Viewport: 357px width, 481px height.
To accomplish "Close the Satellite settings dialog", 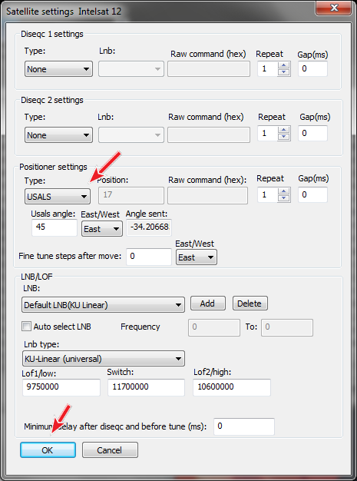I will tap(333, 8).
